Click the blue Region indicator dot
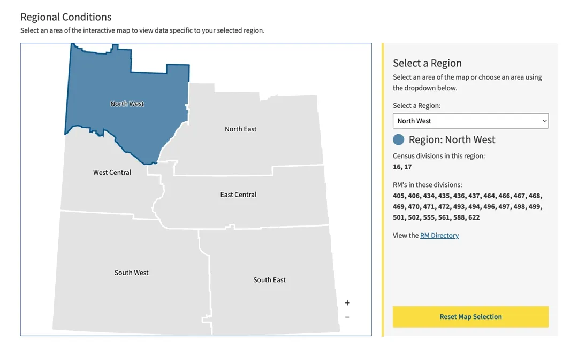Screen dimensions: 578x350 pos(398,139)
